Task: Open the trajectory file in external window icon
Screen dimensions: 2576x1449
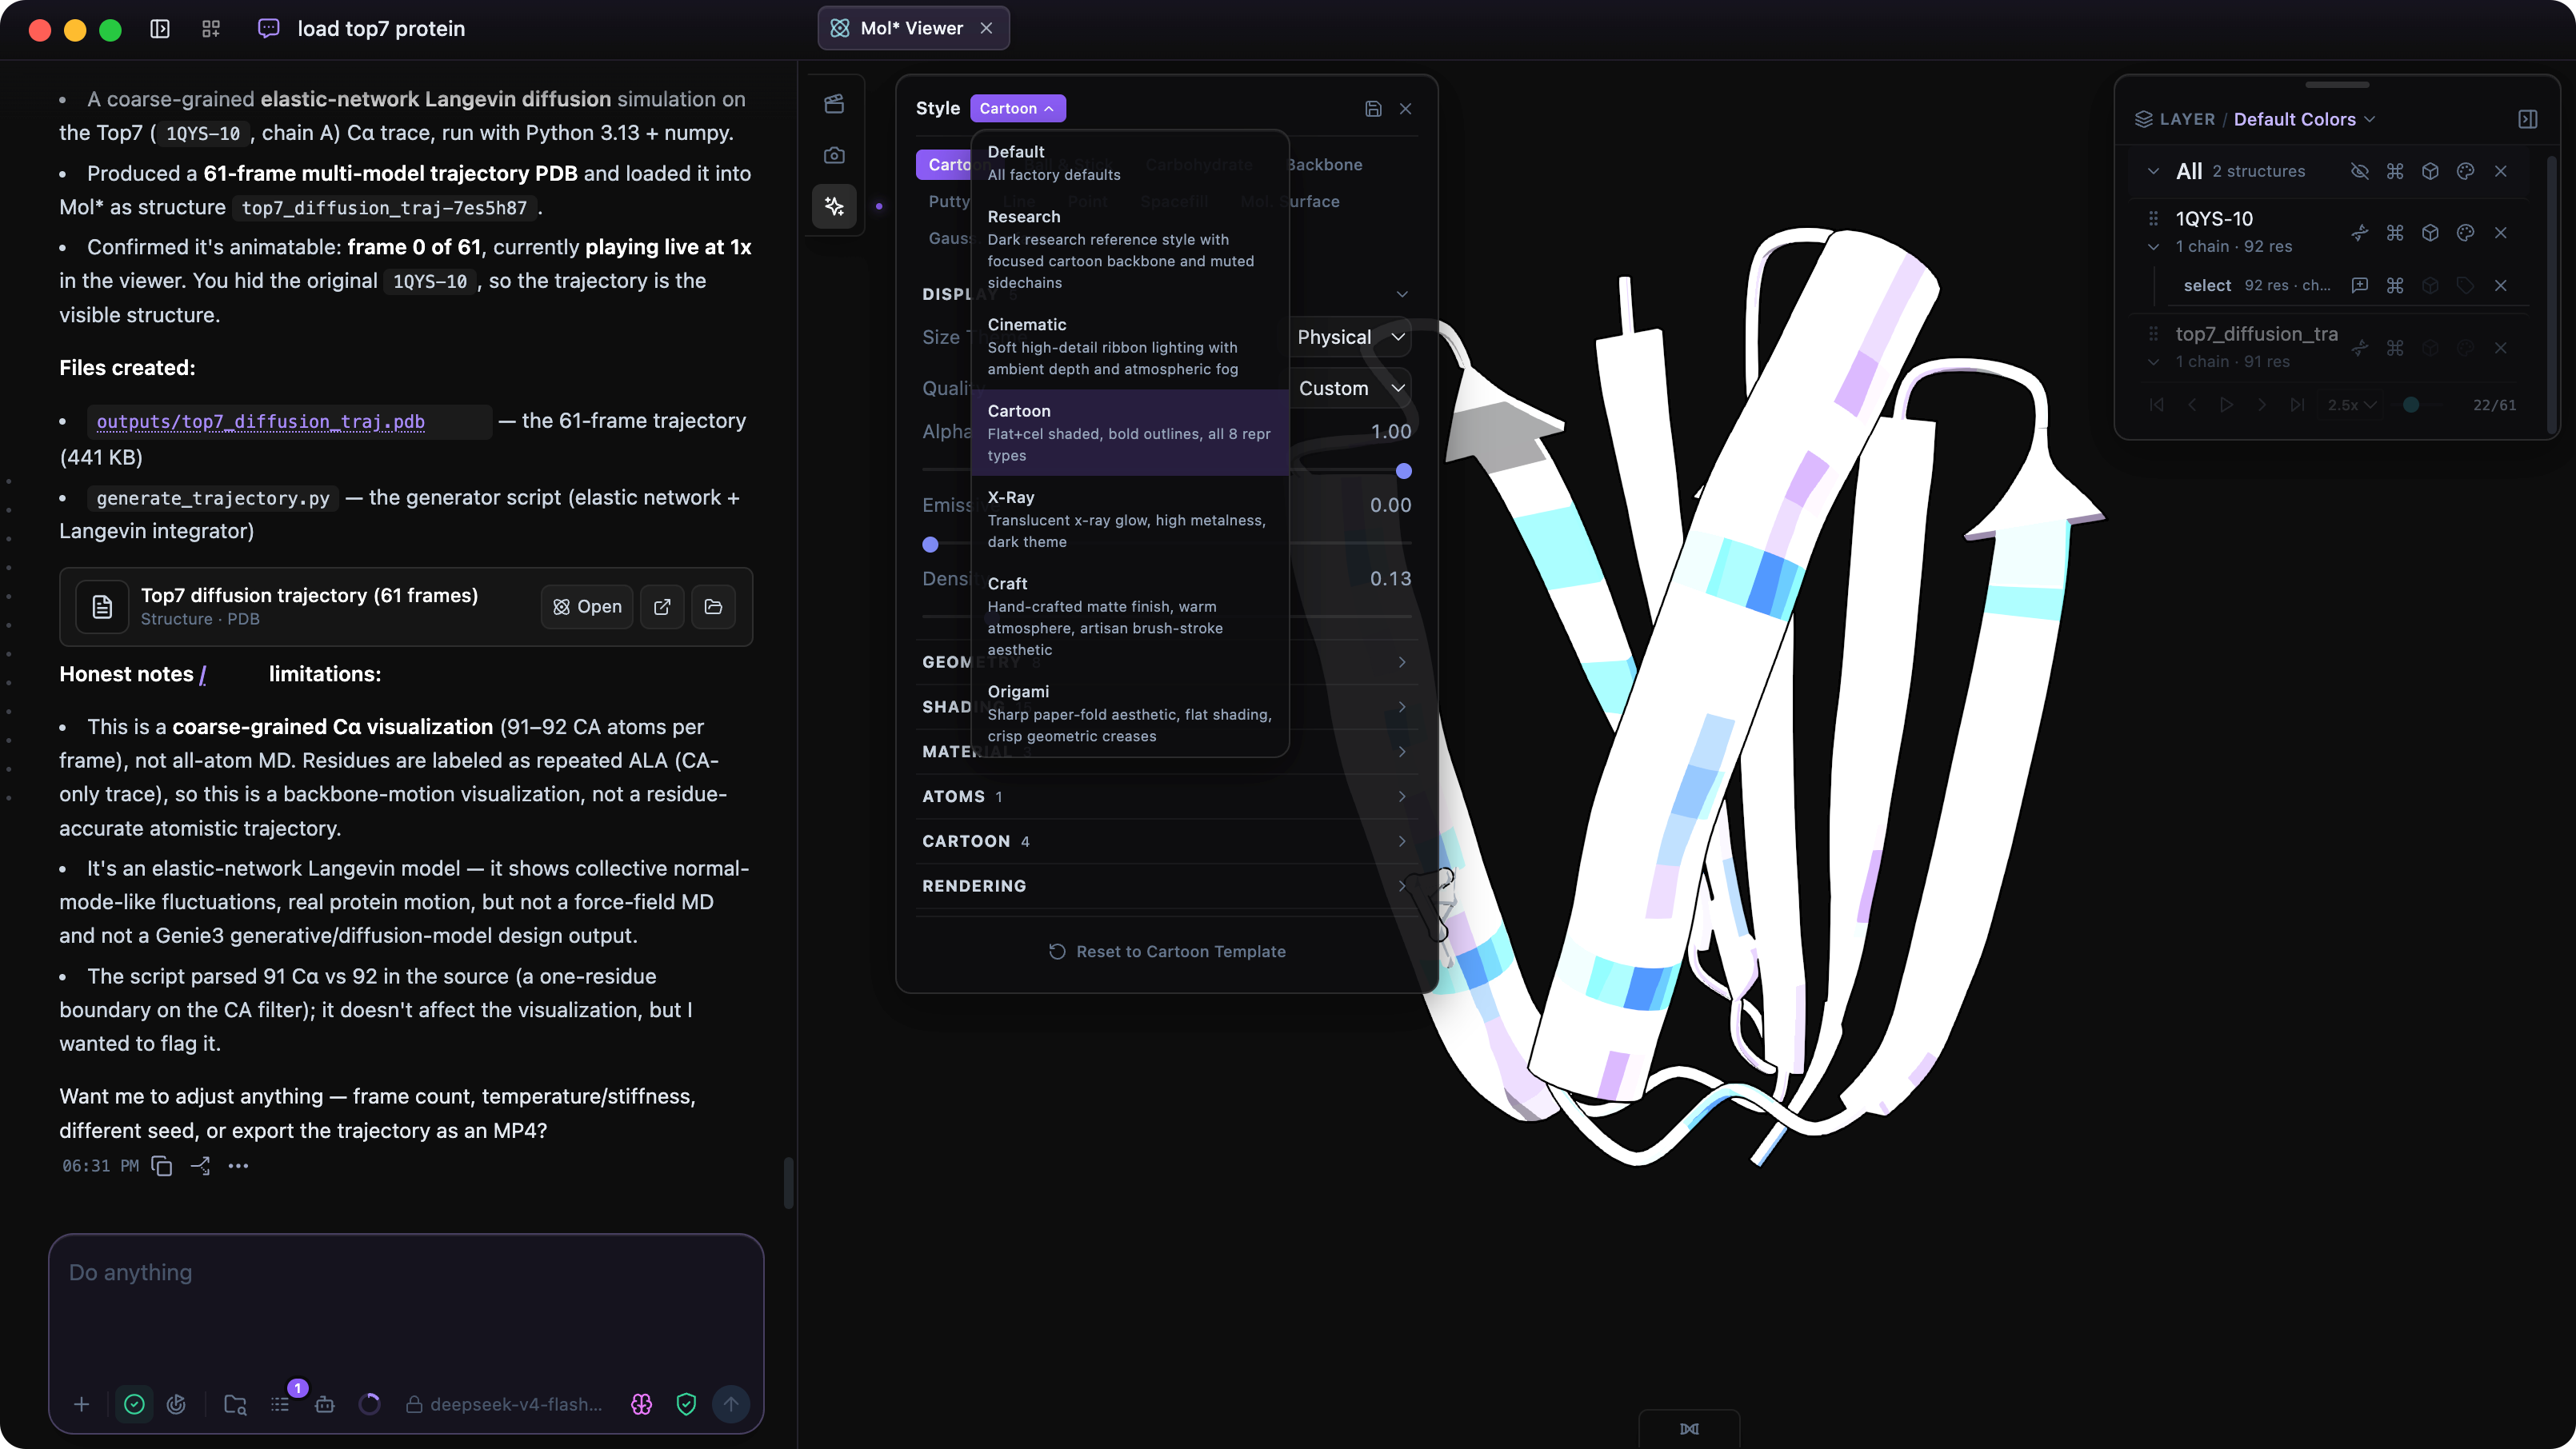Action: [662, 607]
